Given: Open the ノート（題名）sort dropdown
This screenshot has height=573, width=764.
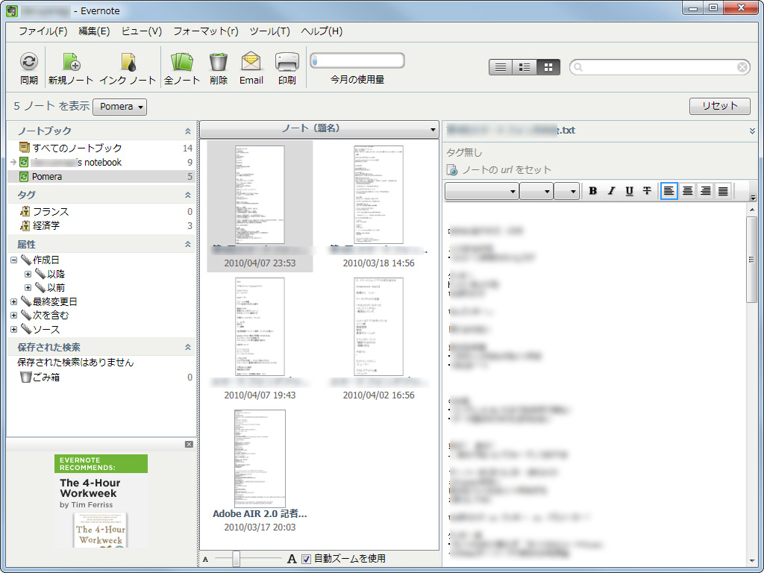Looking at the screenshot, I should pos(433,129).
